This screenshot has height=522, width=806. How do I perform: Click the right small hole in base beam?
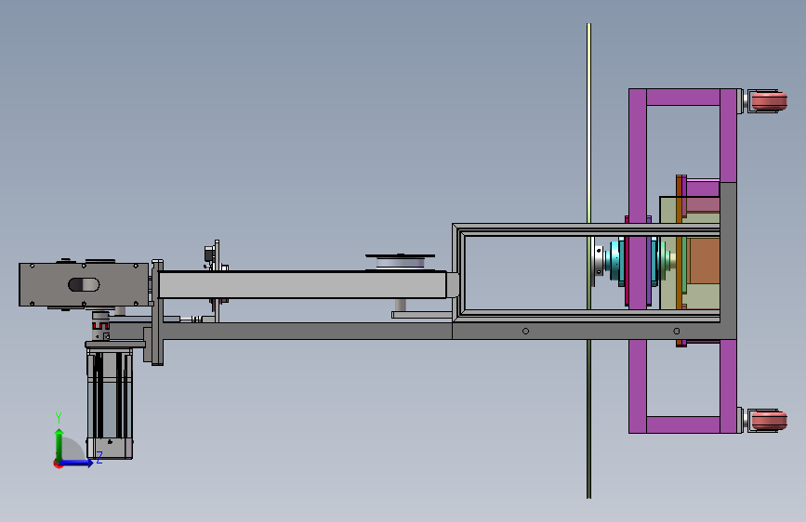tap(677, 332)
